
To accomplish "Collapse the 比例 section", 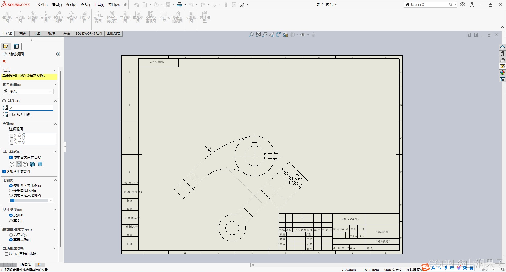I will click(55, 180).
